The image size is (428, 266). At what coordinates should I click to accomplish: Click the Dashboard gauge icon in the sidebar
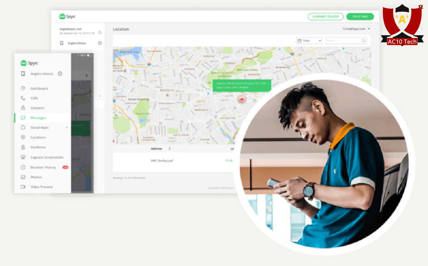coord(23,88)
